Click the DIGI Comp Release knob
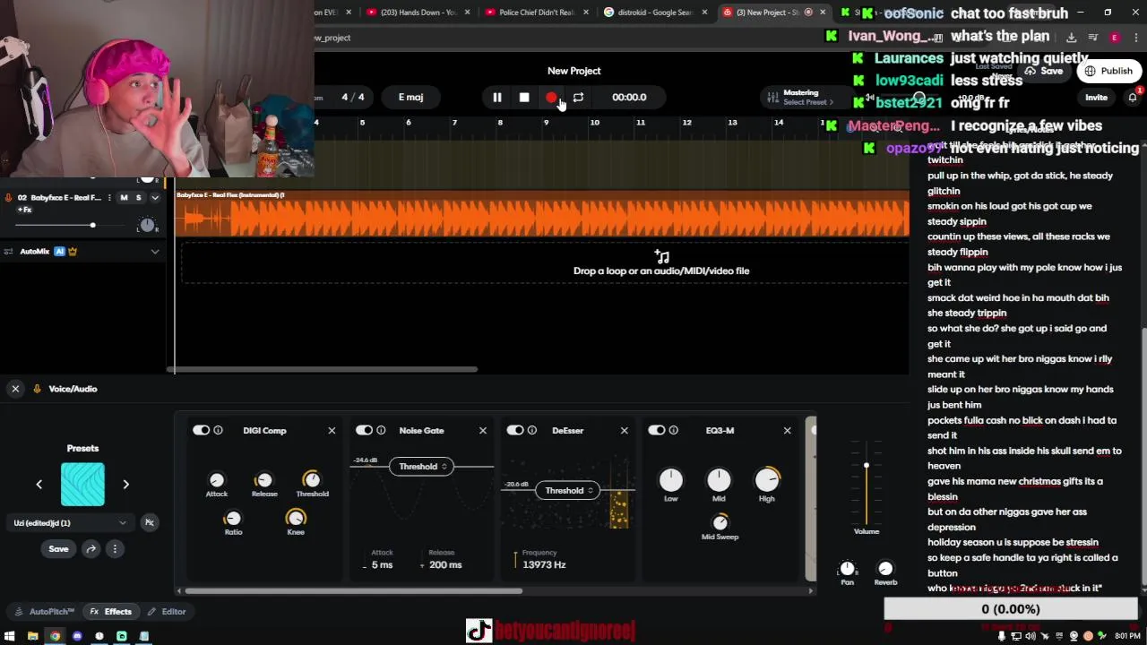The height and width of the screenshot is (645, 1147). [x=264, y=480]
